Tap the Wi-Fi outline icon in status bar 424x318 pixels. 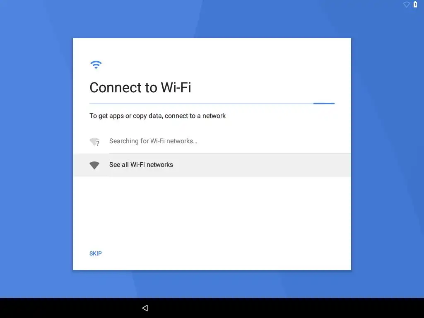[x=406, y=5]
